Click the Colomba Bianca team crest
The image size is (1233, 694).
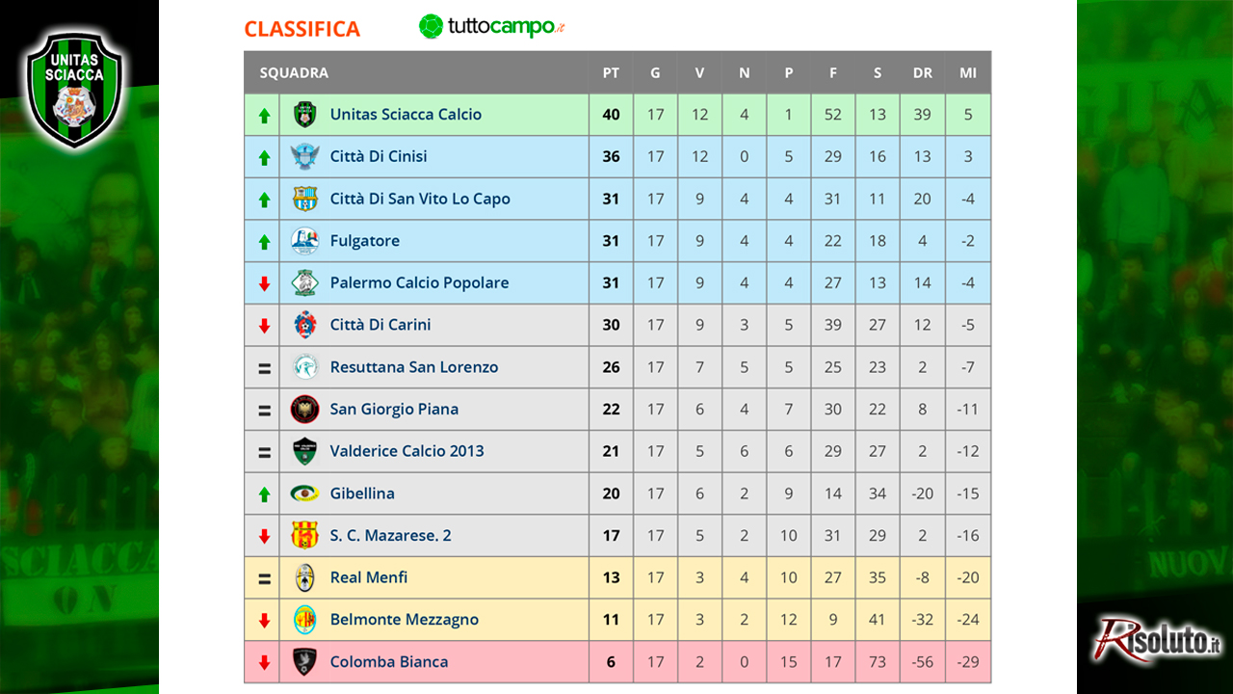point(304,661)
